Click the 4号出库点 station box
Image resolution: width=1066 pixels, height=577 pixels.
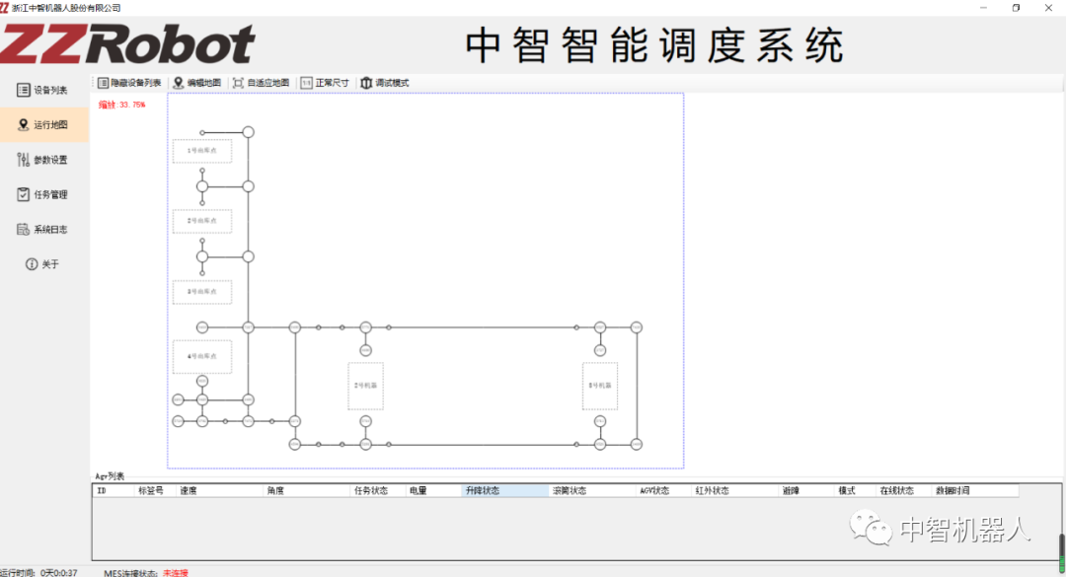202,356
